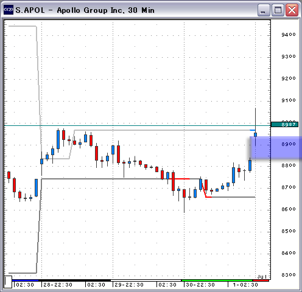Click the 8800 price axis label

[289, 165]
